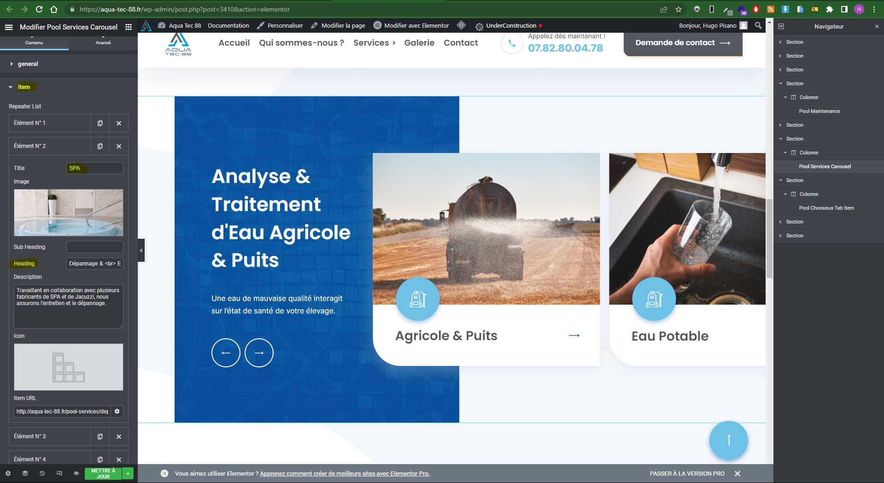The width and height of the screenshot is (884, 483).
Task: Remove Élément N° 2 with its X icon
Action: pyautogui.click(x=119, y=146)
